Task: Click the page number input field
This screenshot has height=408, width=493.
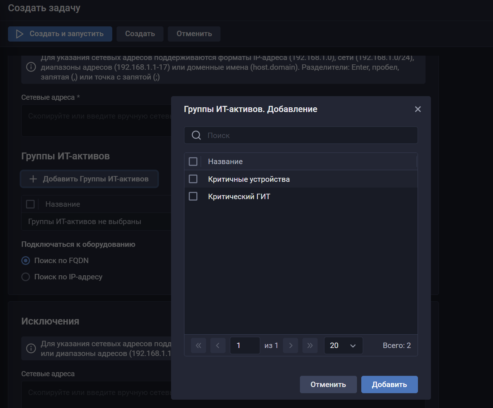Action: click(245, 345)
